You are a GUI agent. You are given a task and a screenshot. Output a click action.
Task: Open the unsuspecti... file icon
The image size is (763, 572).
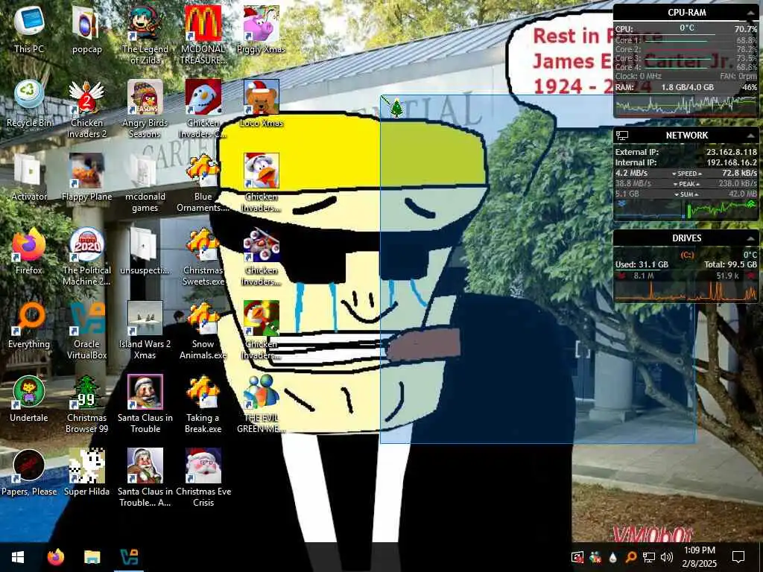click(145, 250)
